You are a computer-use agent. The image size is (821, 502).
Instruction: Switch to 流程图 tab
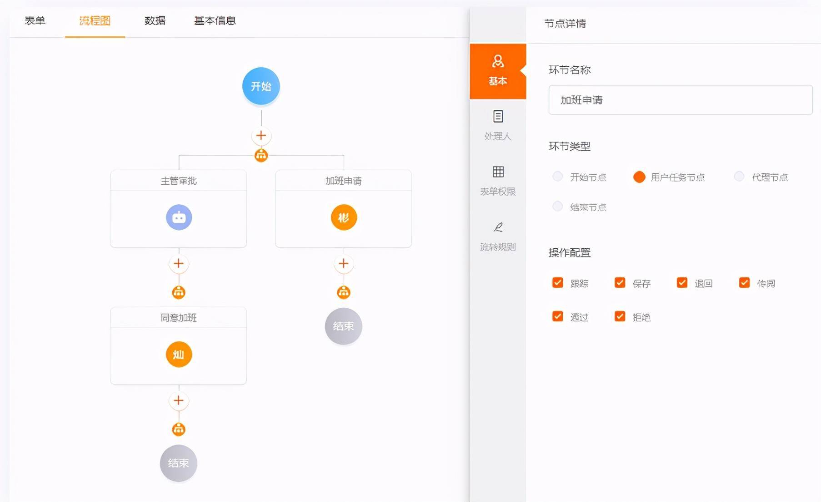[95, 20]
